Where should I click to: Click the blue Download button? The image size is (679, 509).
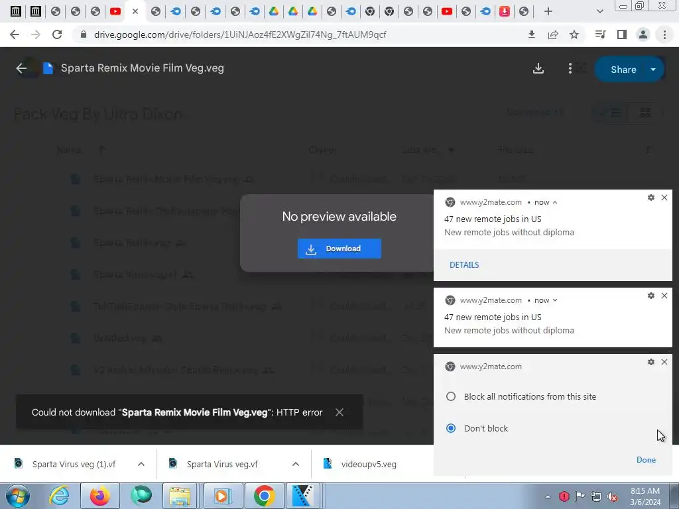coord(339,249)
